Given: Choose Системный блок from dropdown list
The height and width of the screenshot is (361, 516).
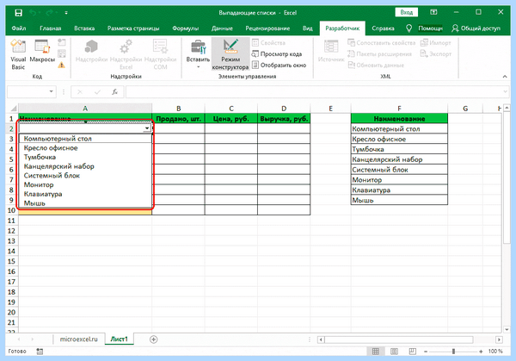Looking at the screenshot, I should click(85, 176).
